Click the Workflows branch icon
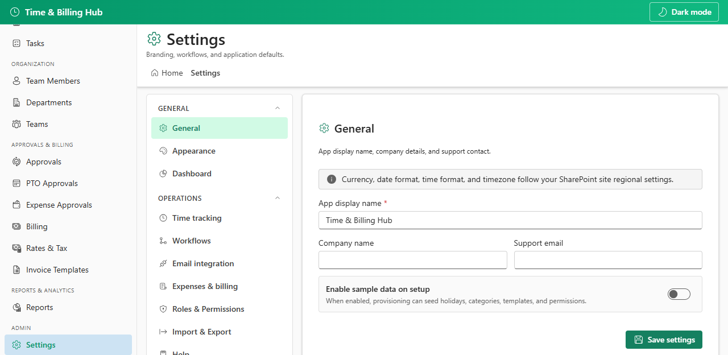The width and height of the screenshot is (728, 355). click(x=163, y=241)
